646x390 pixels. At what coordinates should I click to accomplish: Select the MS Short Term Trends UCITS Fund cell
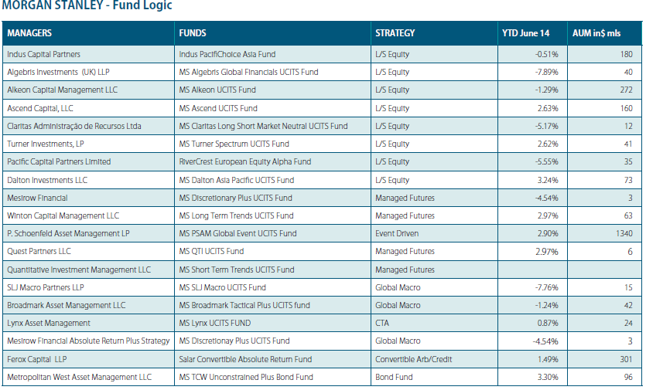click(x=236, y=270)
